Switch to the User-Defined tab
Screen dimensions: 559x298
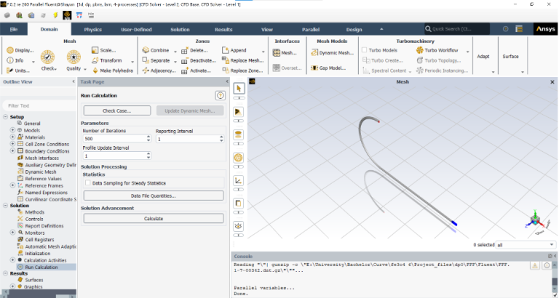coord(137,29)
